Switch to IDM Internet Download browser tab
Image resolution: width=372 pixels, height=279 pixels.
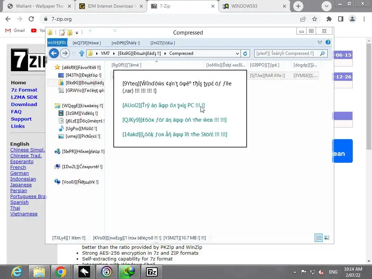coord(111,6)
